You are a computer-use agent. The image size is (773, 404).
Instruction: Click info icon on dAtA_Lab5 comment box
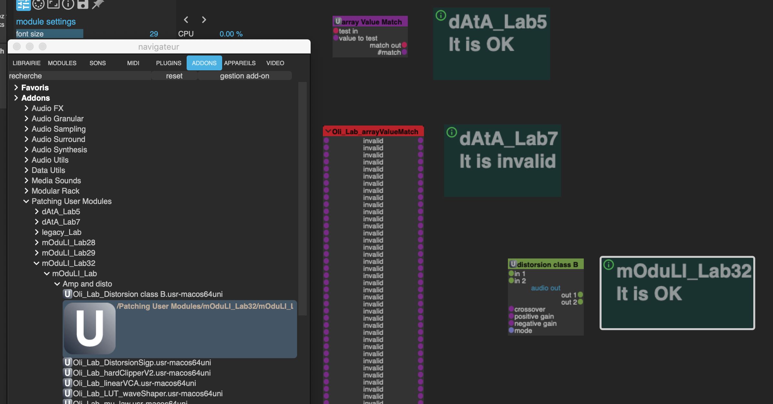click(x=441, y=15)
